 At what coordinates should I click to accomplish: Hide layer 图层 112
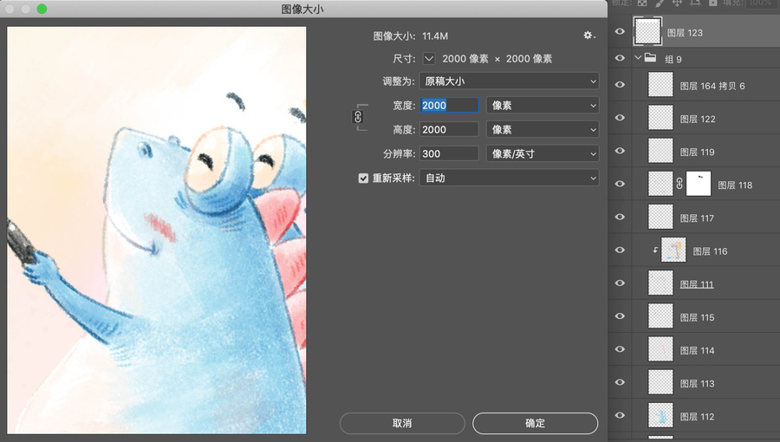pyautogui.click(x=620, y=415)
